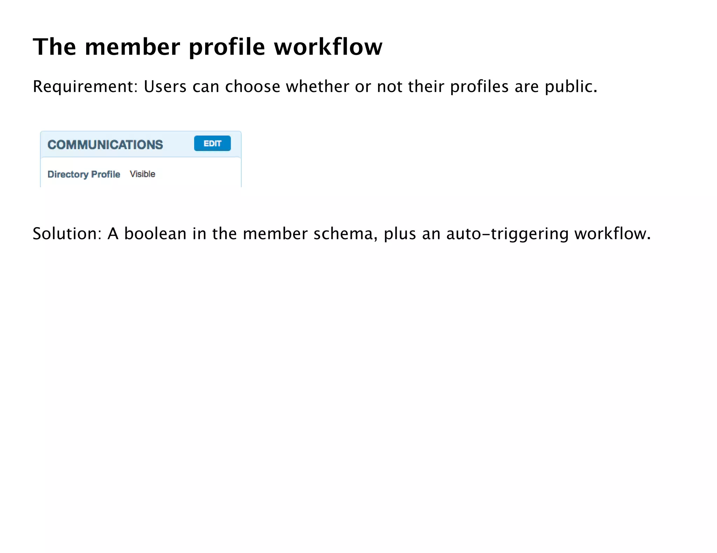Click the blue EDIT button
The image size is (717, 553).
(x=212, y=143)
